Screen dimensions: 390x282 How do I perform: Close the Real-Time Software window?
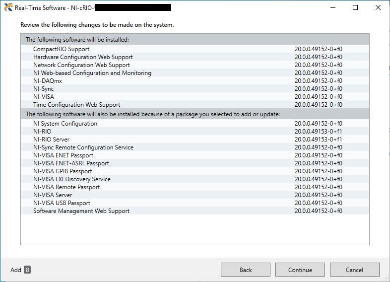tap(378, 8)
